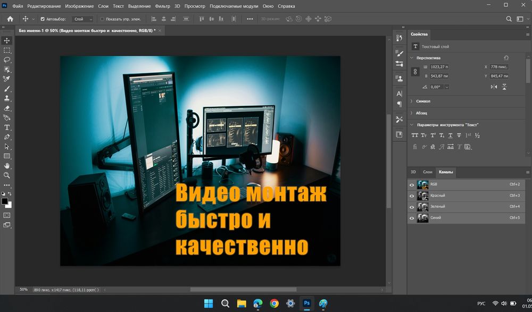Select the Brush tool

pyautogui.click(x=7, y=89)
